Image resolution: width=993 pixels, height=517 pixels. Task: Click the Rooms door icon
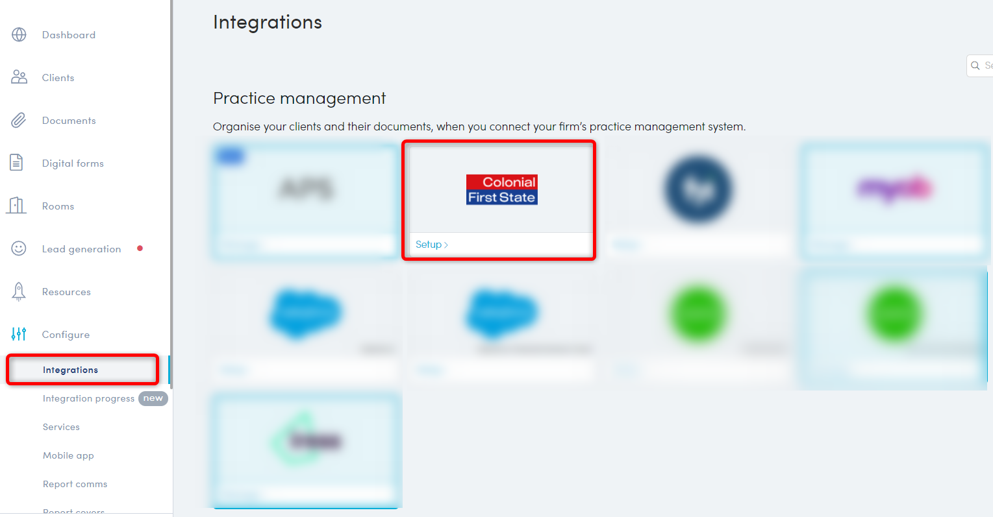(x=16, y=206)
